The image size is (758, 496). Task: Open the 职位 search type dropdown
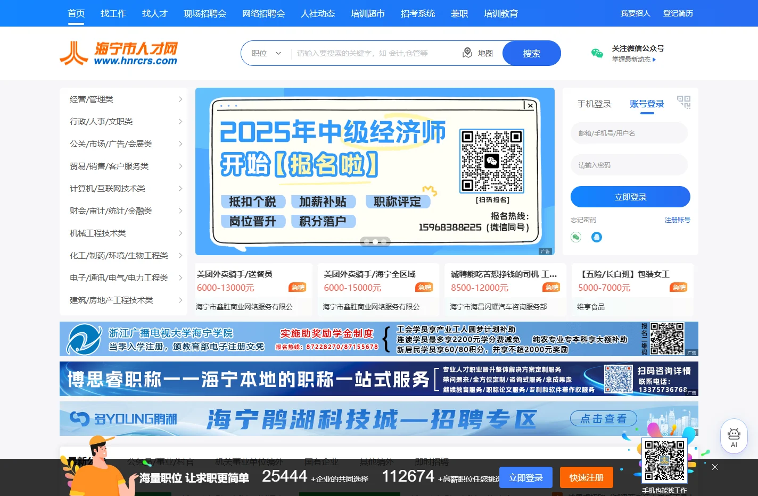point(266,53)
